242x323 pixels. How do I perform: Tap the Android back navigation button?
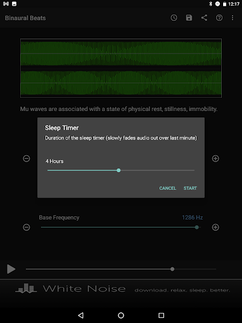(81, 315)
